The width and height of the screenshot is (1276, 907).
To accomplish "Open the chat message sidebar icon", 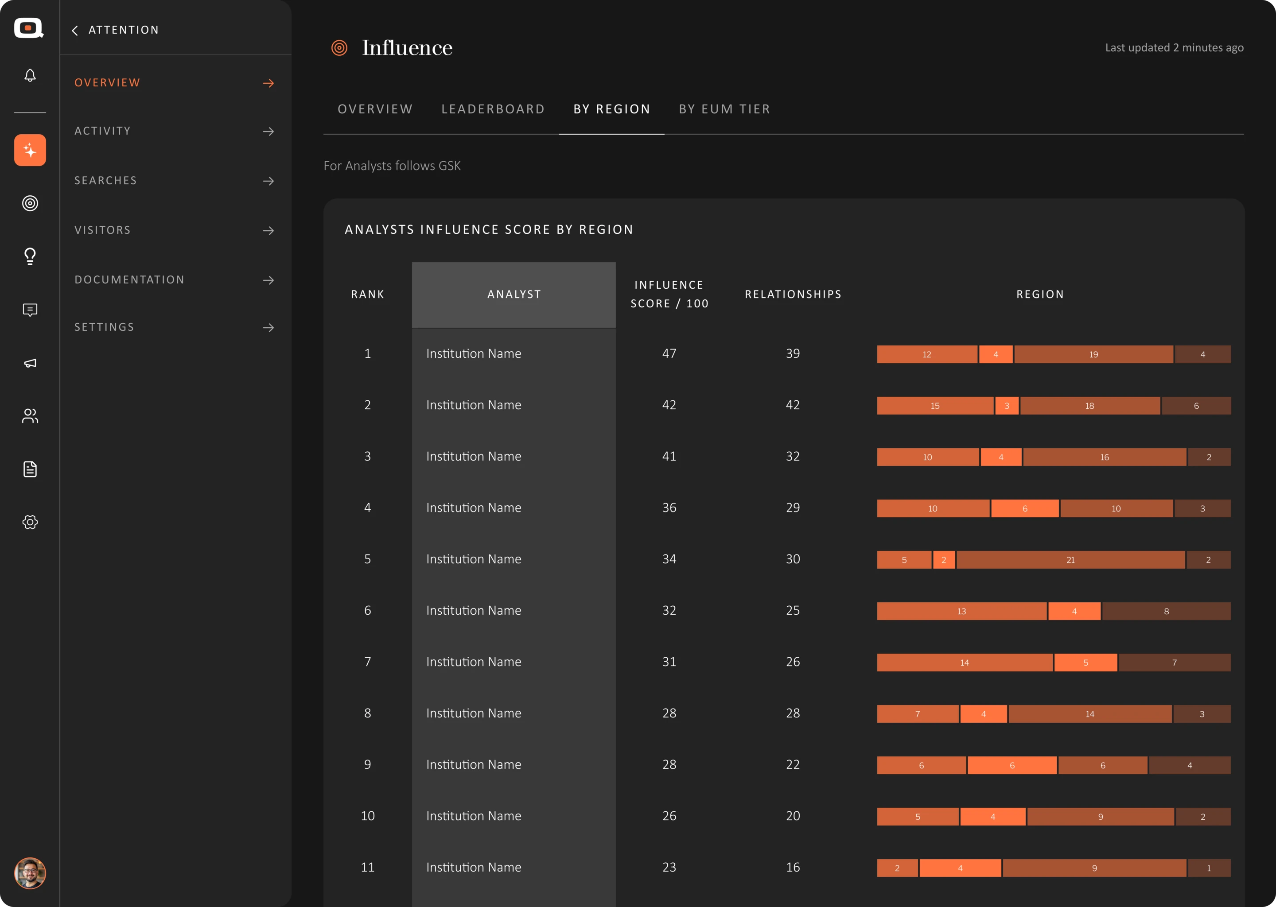I will [30, 310].
